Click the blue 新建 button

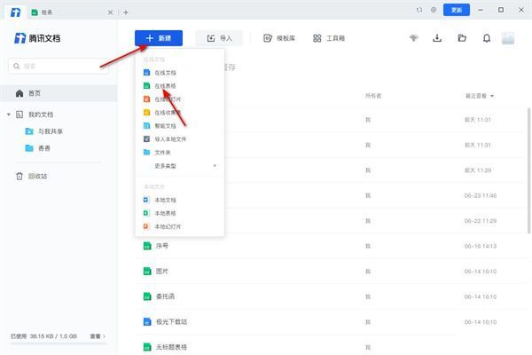click(159, 38)
